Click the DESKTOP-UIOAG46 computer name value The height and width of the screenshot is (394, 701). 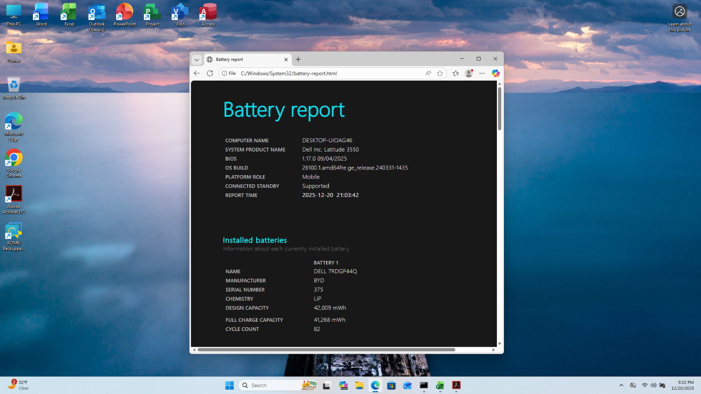click(x=327, y=141)
